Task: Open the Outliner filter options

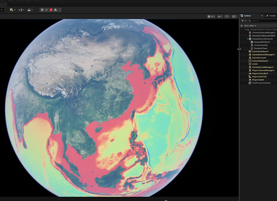Action: 244,21
